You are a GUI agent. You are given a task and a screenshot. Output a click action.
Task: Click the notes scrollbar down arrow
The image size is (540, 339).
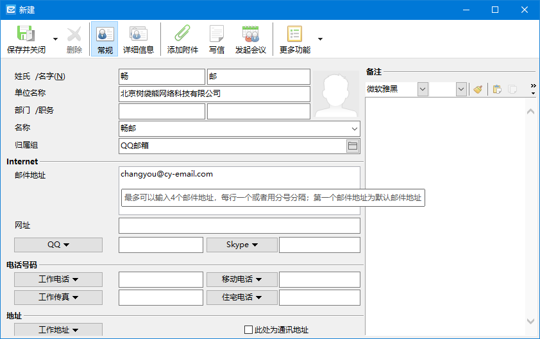click(x=531, y=321)
